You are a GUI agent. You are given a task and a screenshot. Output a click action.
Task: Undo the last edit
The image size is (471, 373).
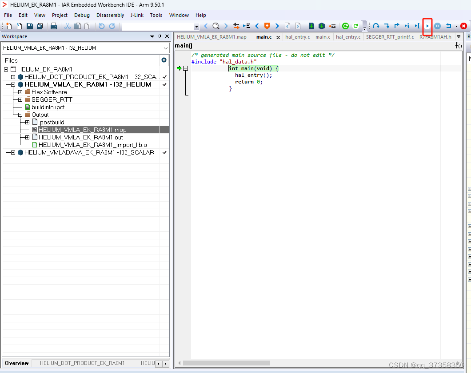pos(101,26)
